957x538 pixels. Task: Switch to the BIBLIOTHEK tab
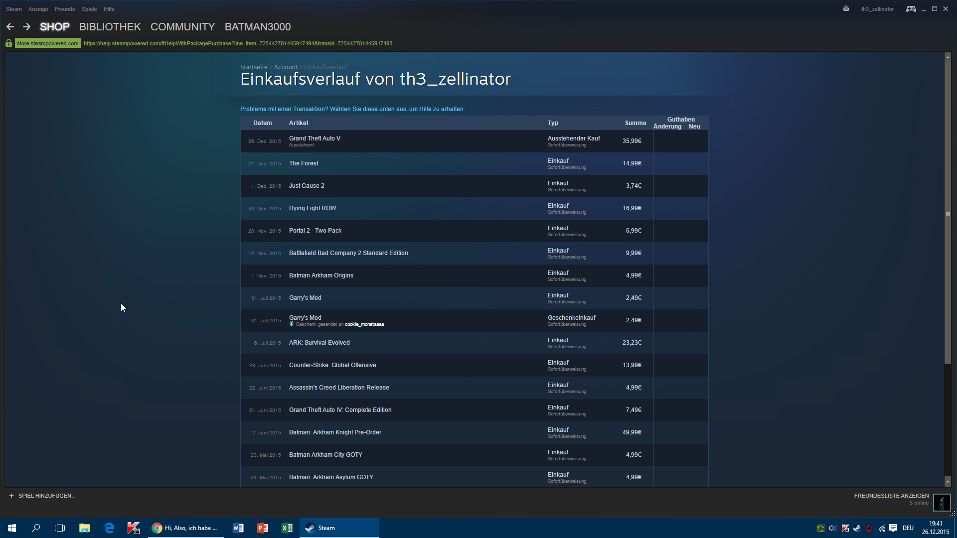click(110, 27)
